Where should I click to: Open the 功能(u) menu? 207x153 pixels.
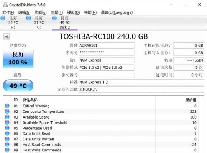41,13
